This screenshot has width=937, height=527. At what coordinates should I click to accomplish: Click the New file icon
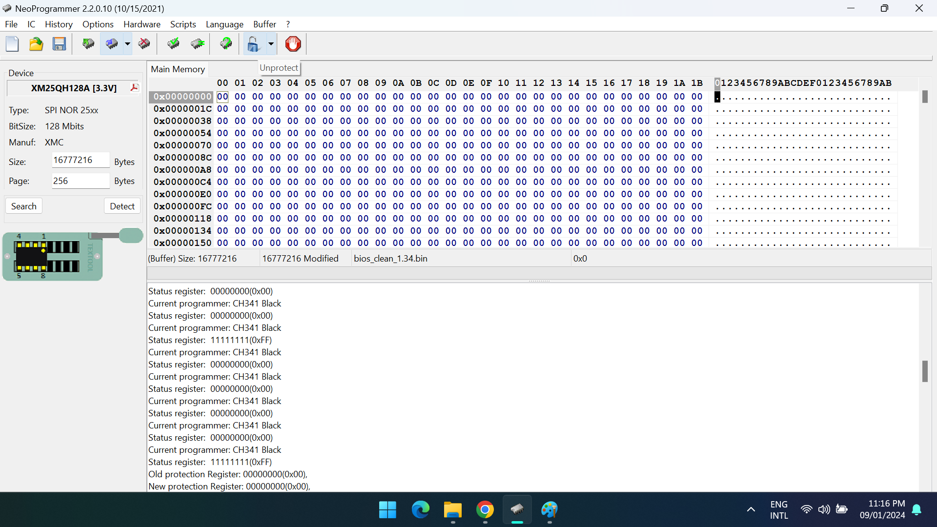tap(12, 44)
